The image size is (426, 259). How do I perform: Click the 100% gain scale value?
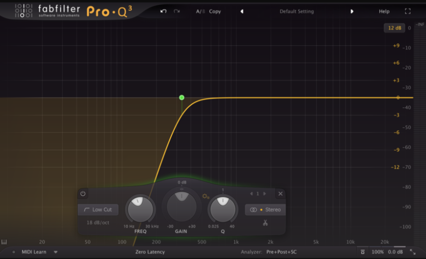pos(377,252)
